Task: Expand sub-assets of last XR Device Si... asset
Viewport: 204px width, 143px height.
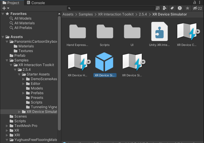Action: tap(143, 62)
